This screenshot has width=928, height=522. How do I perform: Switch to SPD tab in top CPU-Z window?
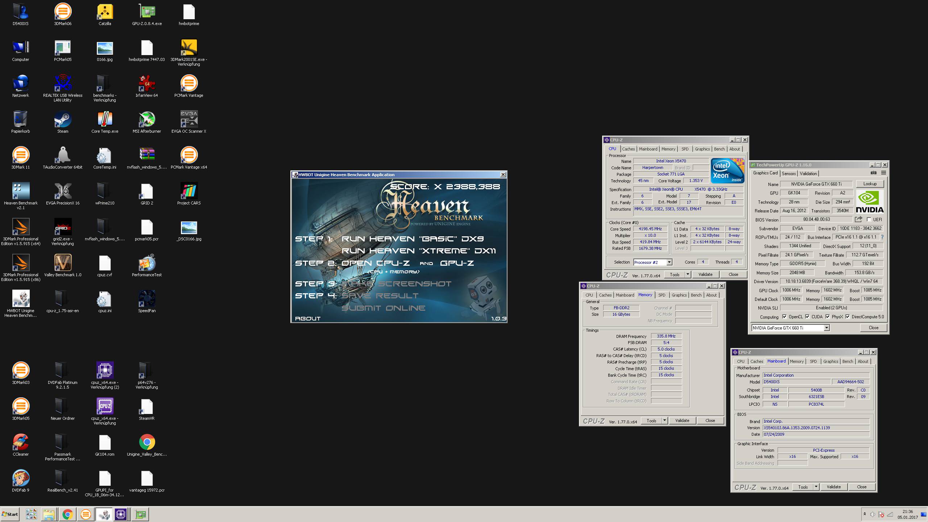(685, 149)
